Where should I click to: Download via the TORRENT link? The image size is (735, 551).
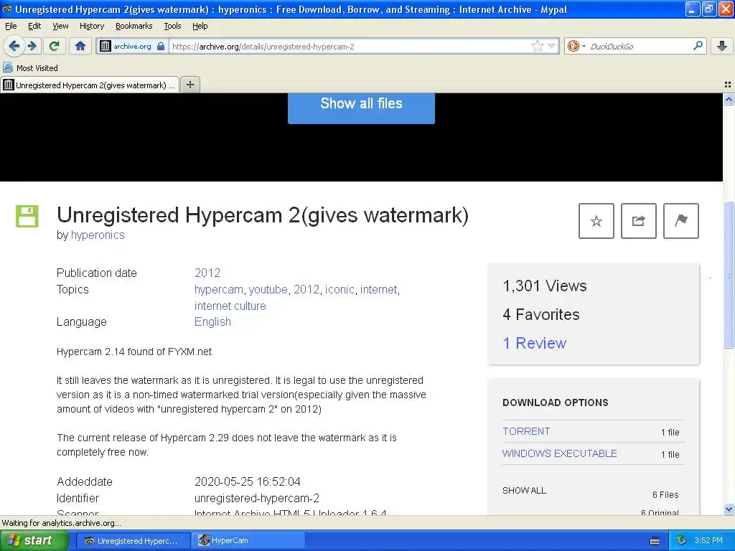click(x=526, y=431)
